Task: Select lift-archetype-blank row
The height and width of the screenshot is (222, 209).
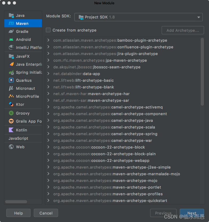Action: tap(123, 87)
